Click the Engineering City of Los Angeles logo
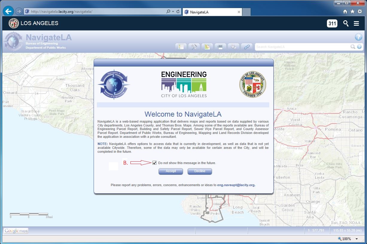 point(184,84)
